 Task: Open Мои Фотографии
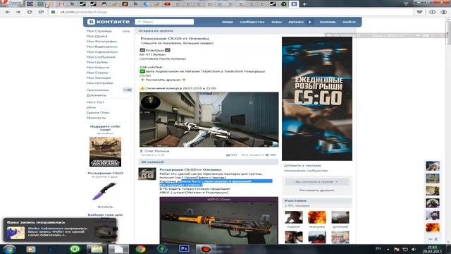point(101,42)
